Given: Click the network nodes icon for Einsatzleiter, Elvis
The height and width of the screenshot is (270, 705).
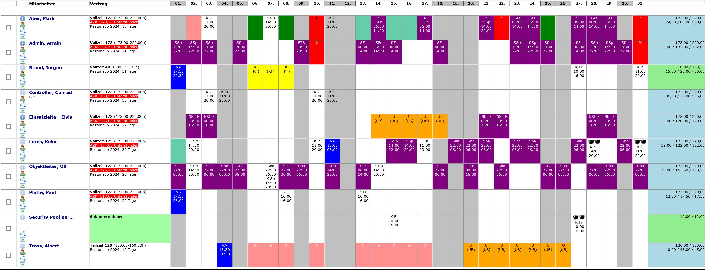Looking at the screenshot, I should click(23, 129).
